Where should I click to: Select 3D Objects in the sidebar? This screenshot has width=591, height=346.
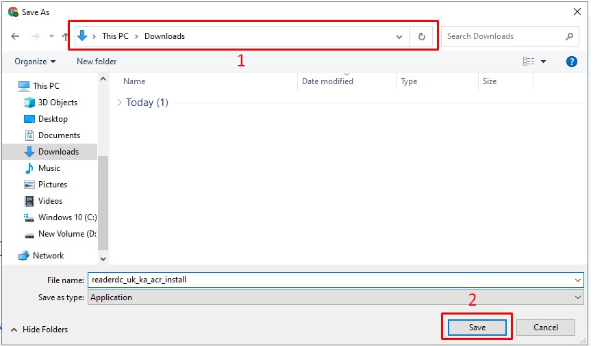[x=58, y=103]
